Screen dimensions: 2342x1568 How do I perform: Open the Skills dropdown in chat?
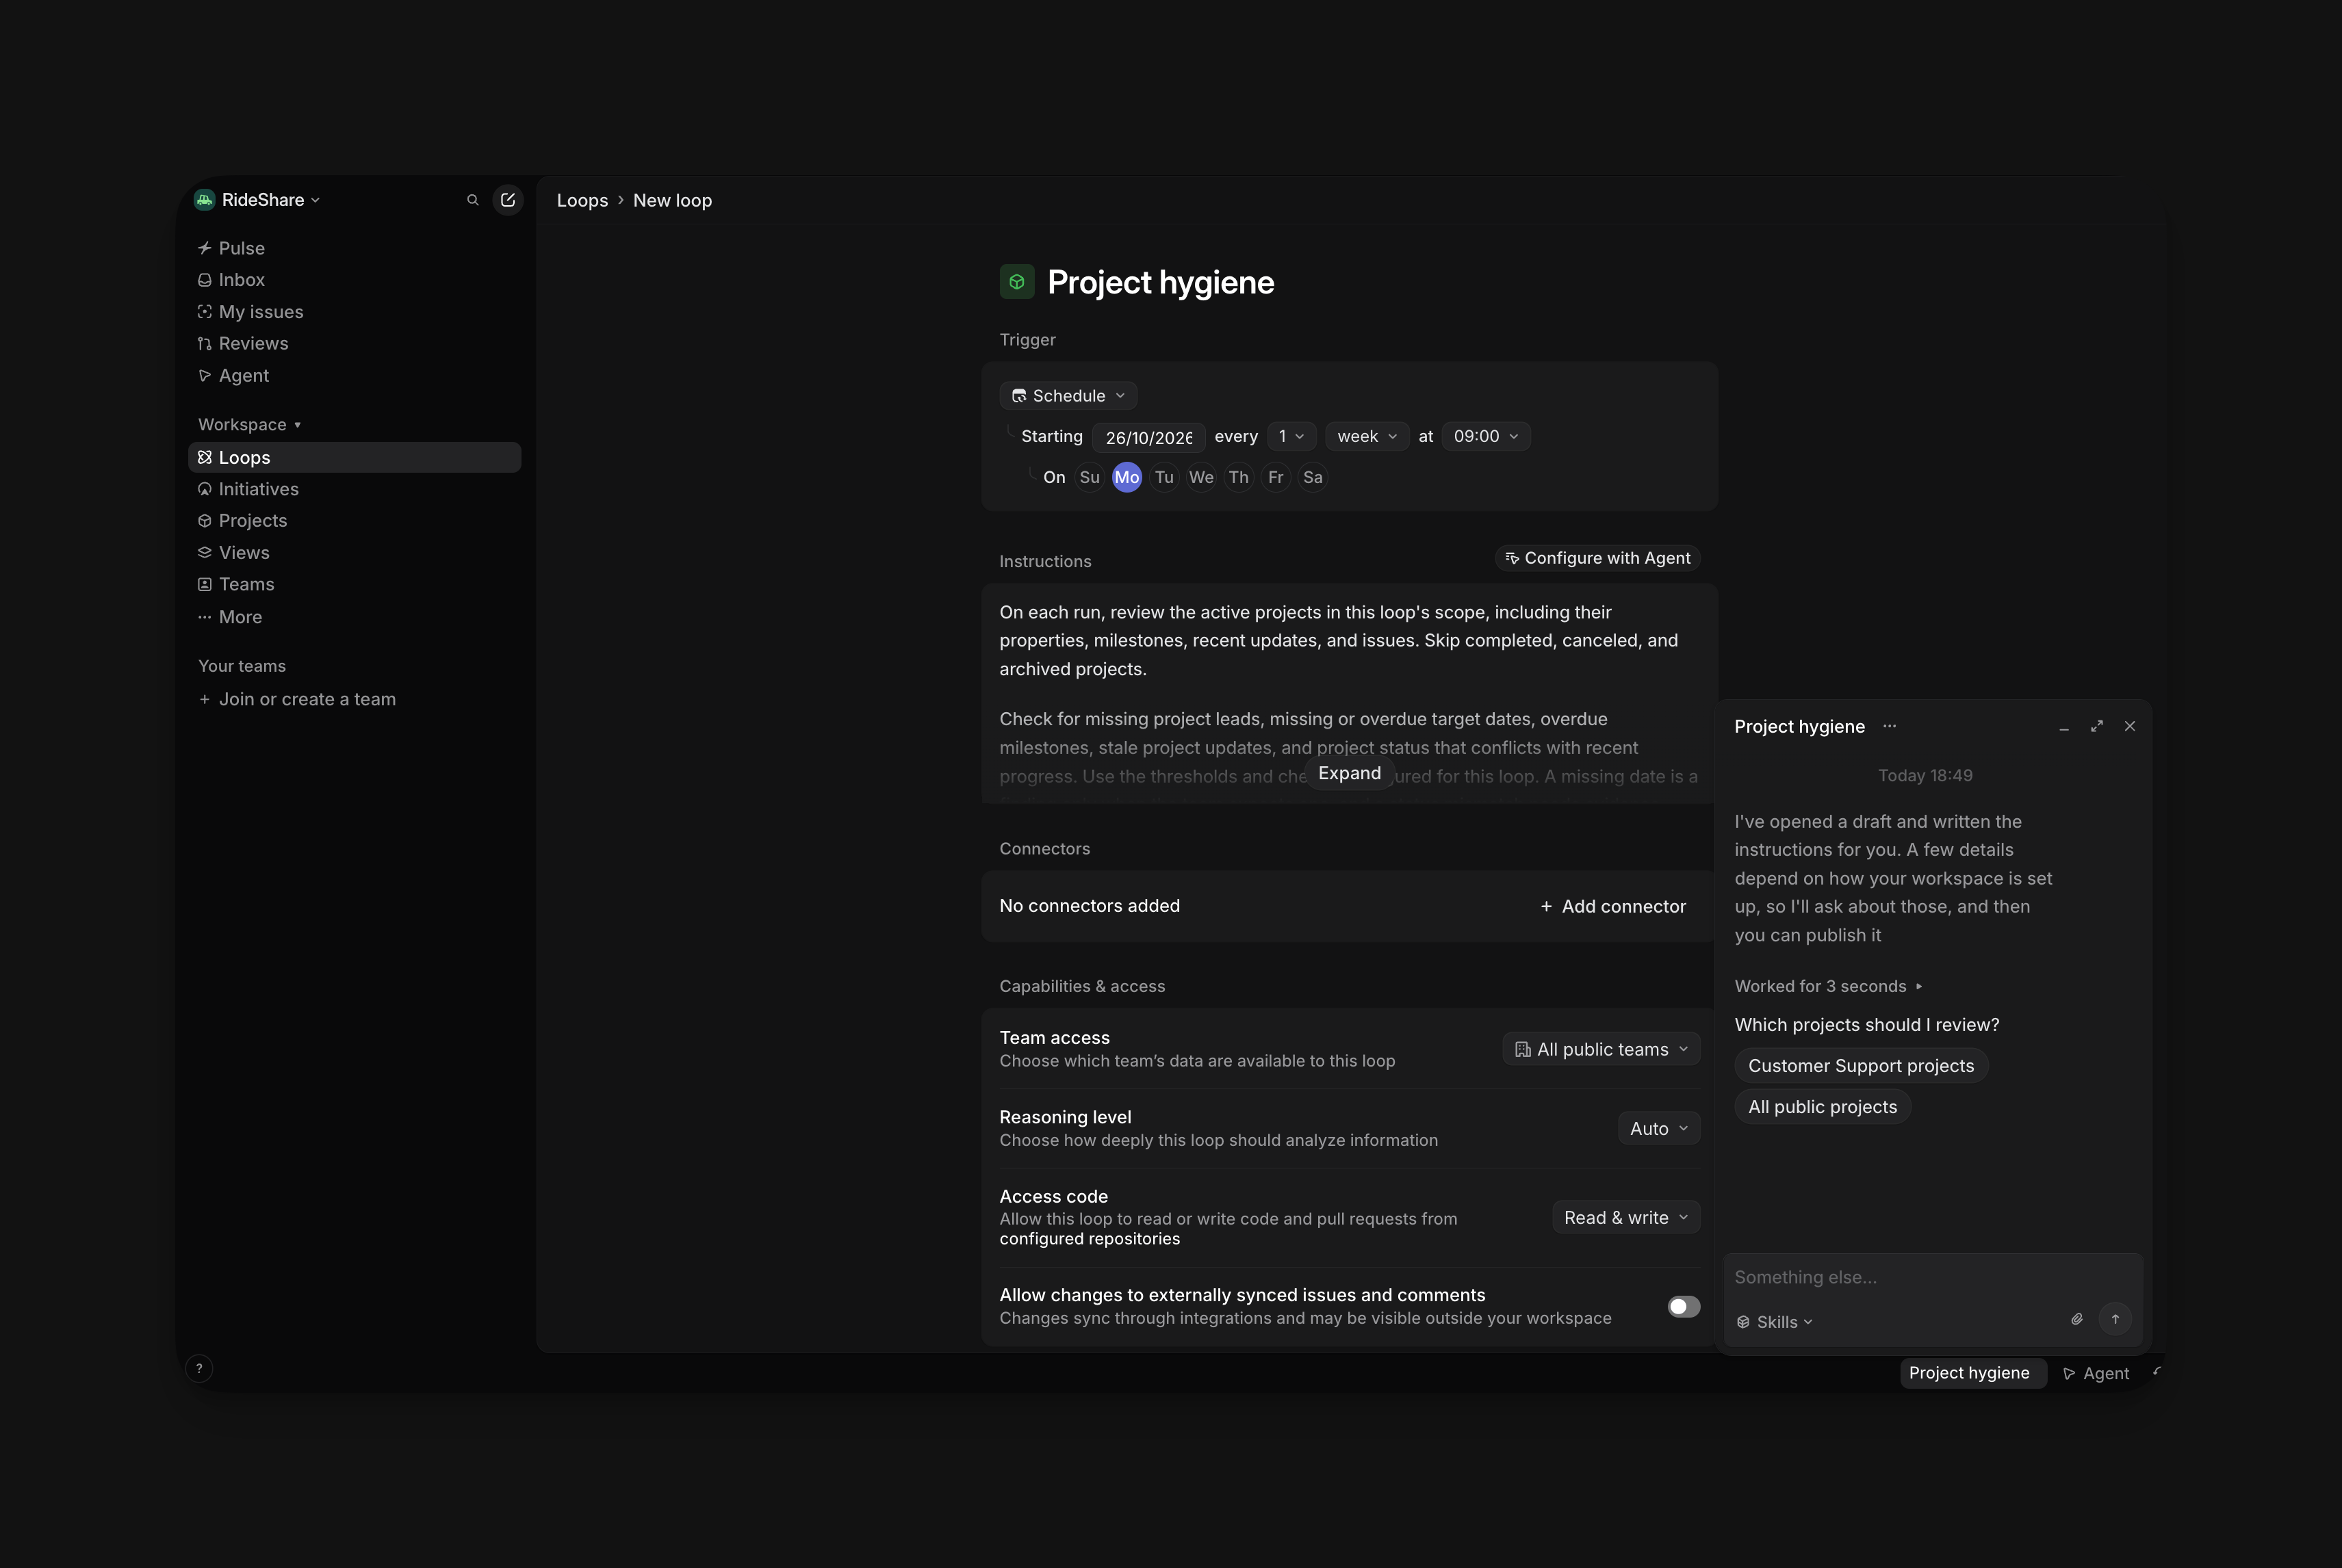pyautogui.click(x=1775, y=1322)
